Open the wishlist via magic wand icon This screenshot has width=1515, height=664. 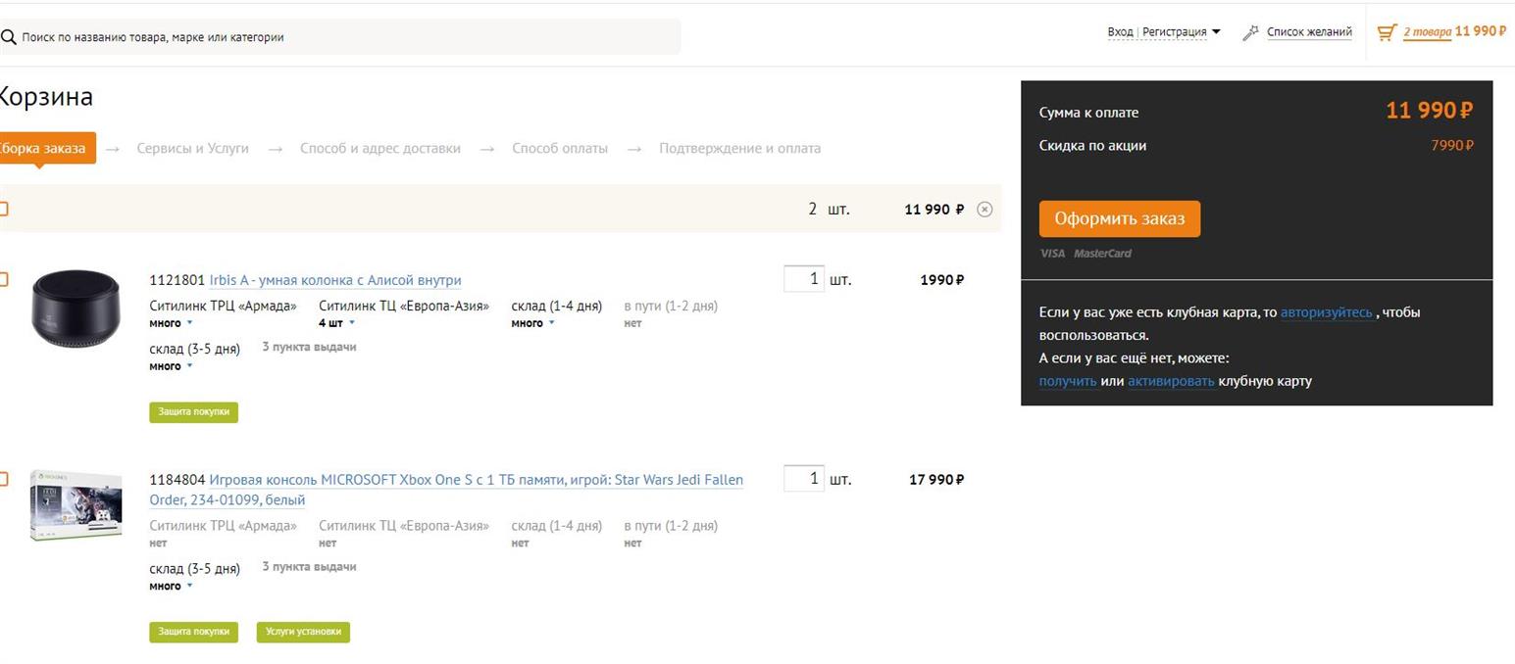pyautogui.click(x=1250, y=32)
